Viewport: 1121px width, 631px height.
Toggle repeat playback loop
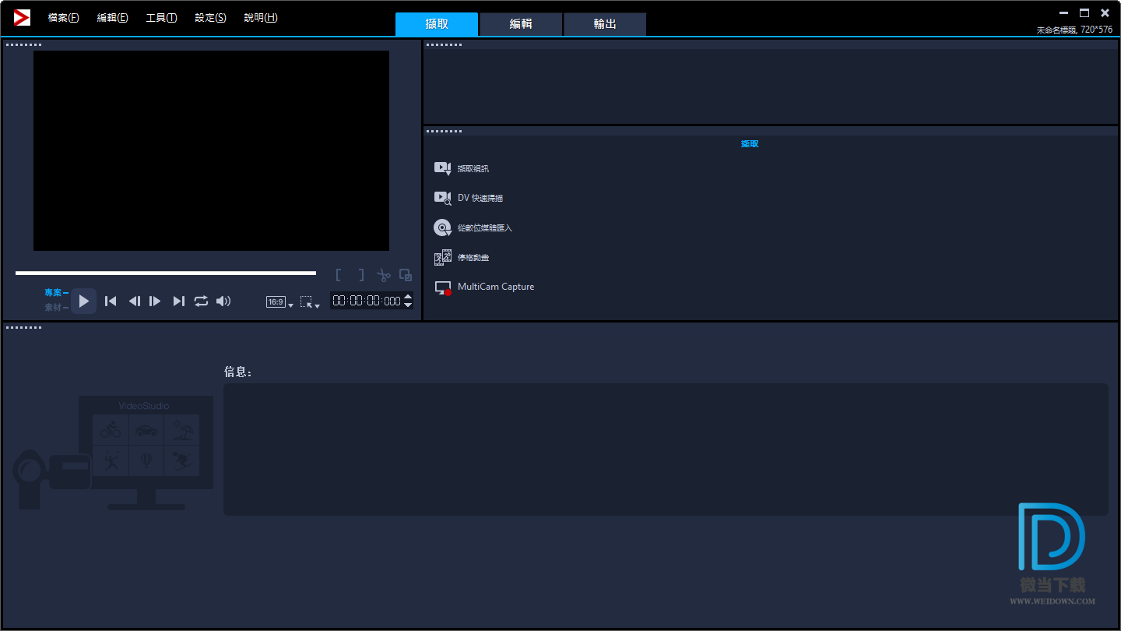[201, 301]
